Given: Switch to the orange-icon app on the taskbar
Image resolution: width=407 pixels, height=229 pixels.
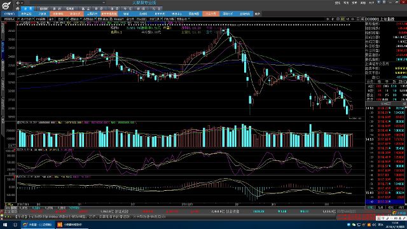Looking at the screenshot, I should coord(72,225).
